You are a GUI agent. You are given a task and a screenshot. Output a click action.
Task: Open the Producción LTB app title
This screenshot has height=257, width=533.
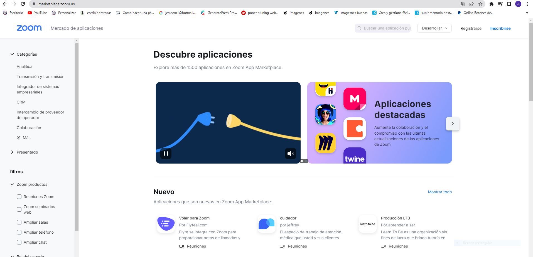pyautogui.click(x=395, y=218)
